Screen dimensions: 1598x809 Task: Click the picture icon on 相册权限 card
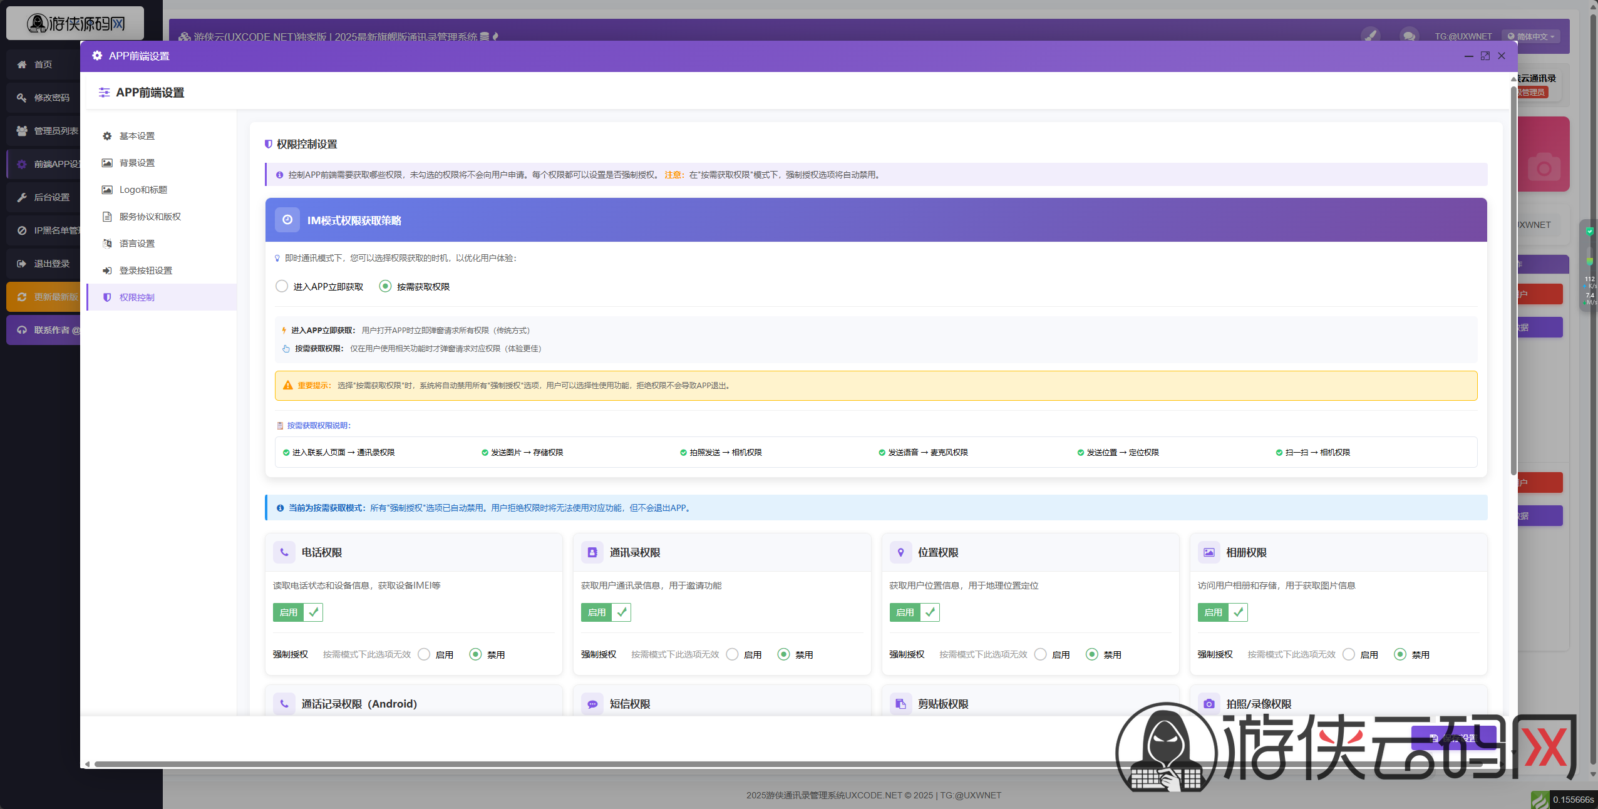1209,552
